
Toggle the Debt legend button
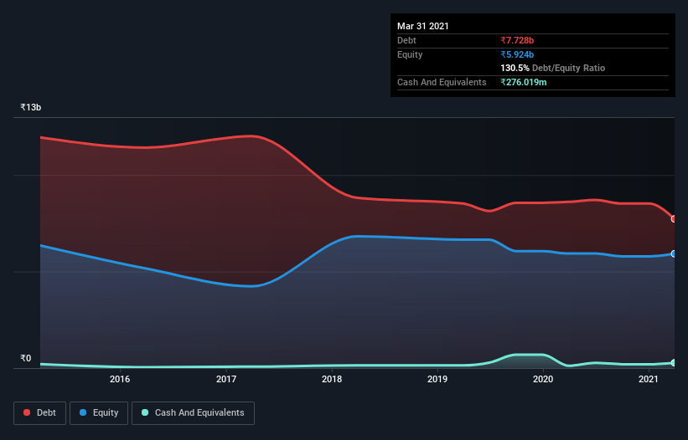pyautogui.click(x=40, y=413)
